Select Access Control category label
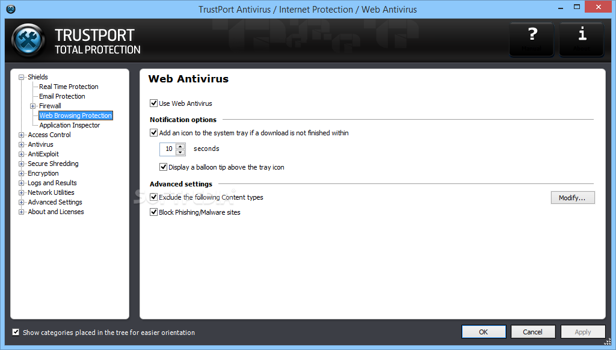Screen dimensions: 616x350 coord(49,135)
